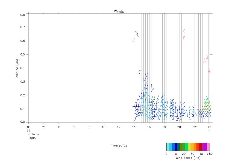Click the "October" month label
This screenshot has height=167, width=226.
coord(34,134)
